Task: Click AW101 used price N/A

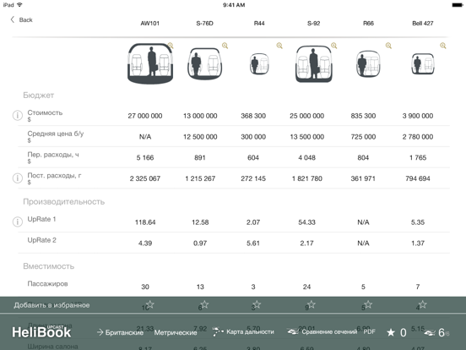Action: (x=145, y=137)
